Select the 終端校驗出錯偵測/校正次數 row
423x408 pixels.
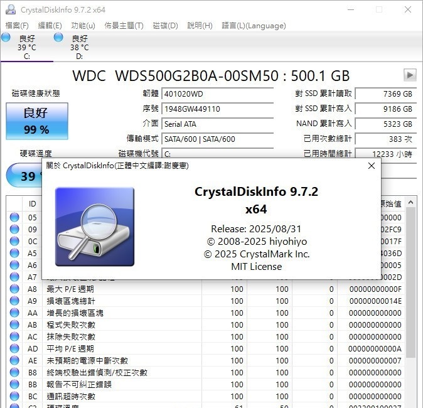pyautogui.click(x=205, y=372)
